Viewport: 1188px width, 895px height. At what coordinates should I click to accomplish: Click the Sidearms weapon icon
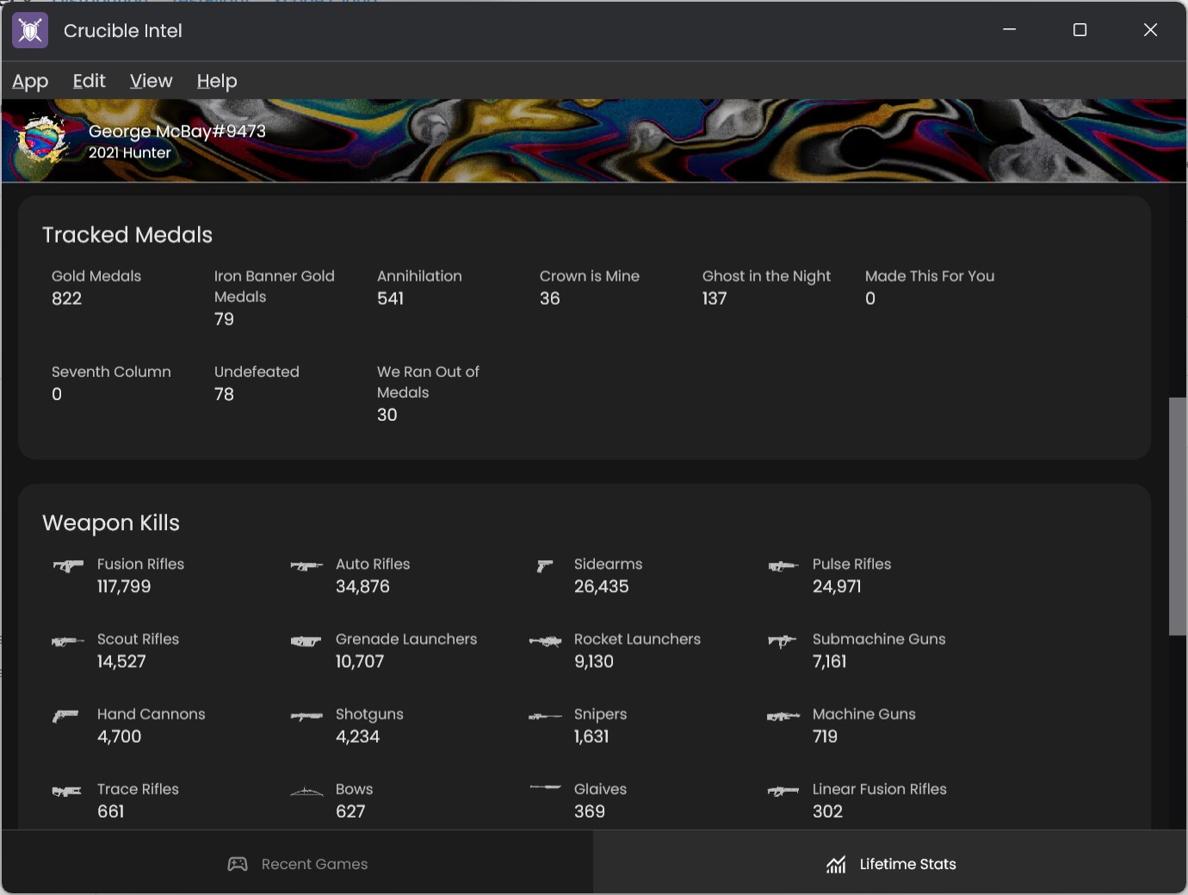coord(545,566)
